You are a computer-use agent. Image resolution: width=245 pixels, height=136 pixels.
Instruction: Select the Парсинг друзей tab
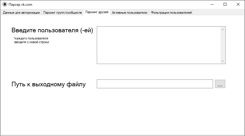coord(97,12)
